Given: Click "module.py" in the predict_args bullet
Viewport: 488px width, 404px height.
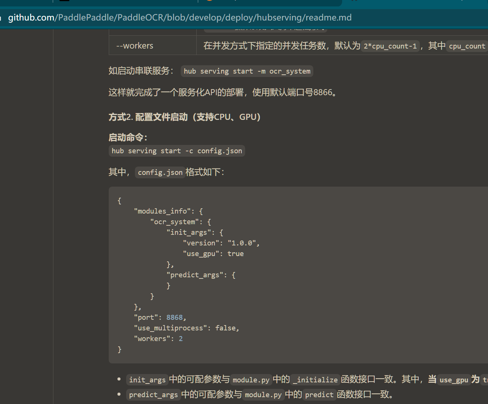Looking at the screenshot, I should [263, 395].
